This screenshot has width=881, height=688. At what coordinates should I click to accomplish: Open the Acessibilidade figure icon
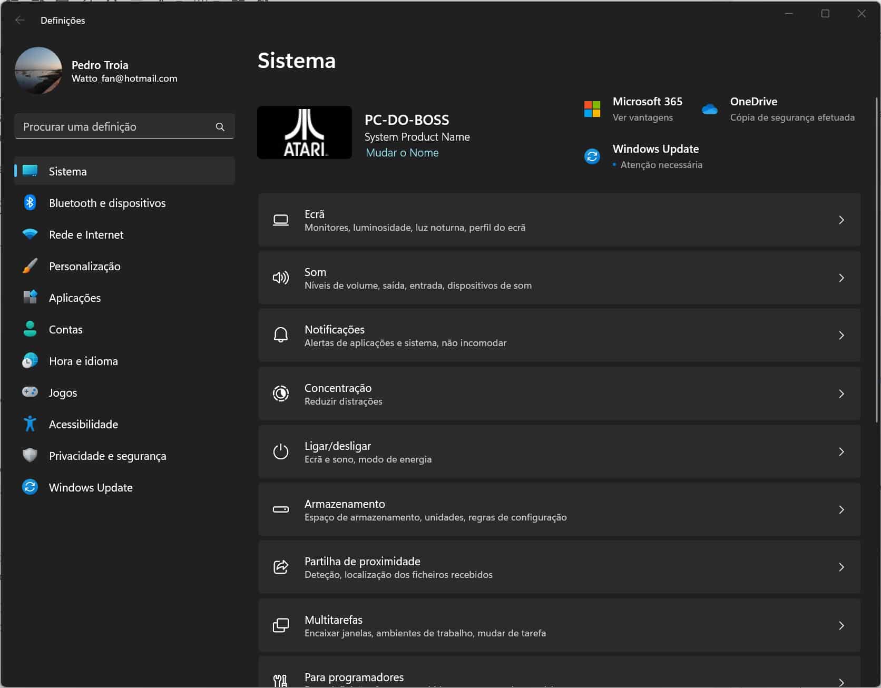30,424
